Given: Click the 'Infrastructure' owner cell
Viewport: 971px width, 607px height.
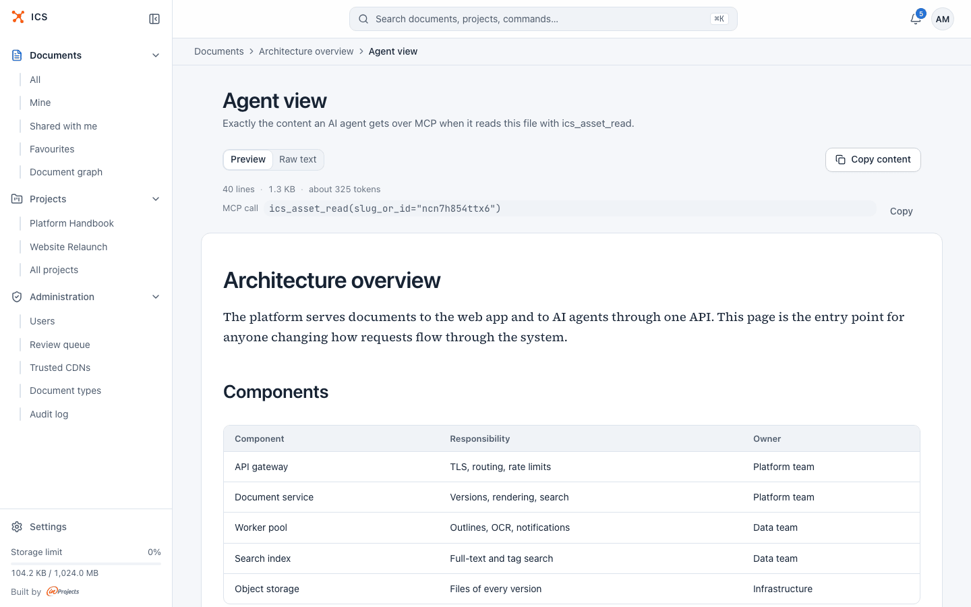Looking at the screenshot, I should (831, 589).
